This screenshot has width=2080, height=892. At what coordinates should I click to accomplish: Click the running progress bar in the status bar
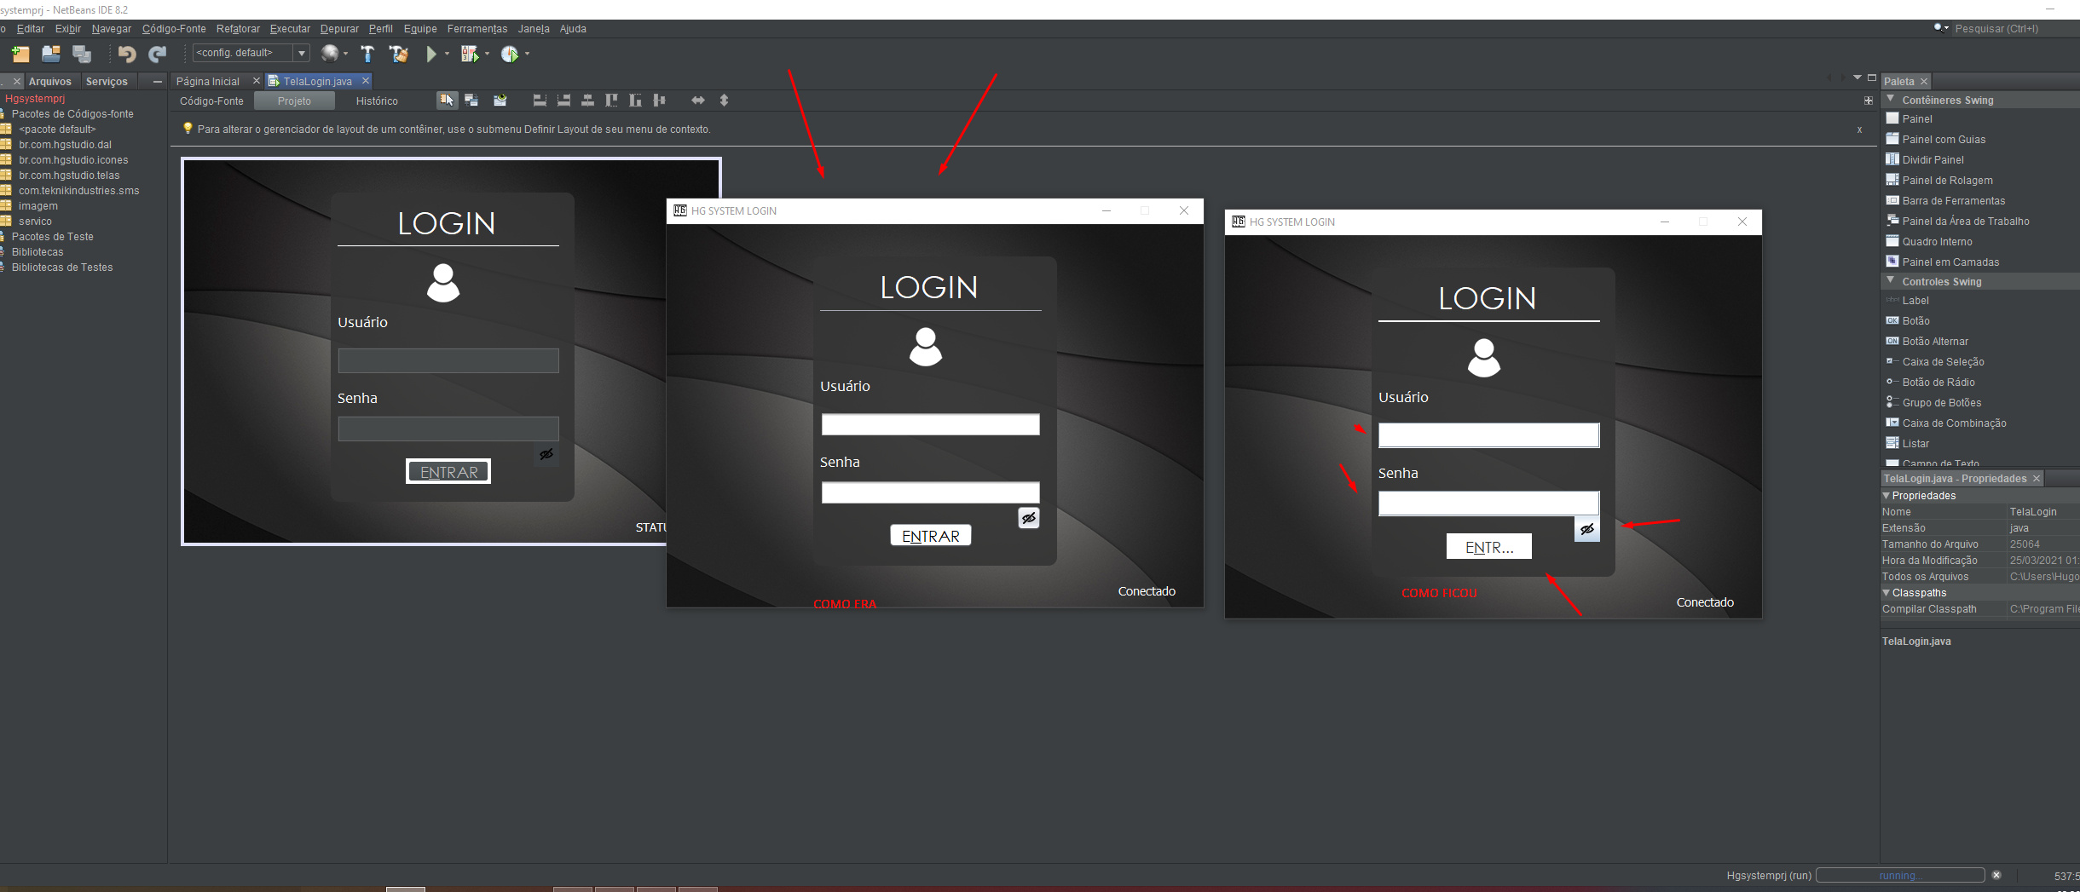1900,876
